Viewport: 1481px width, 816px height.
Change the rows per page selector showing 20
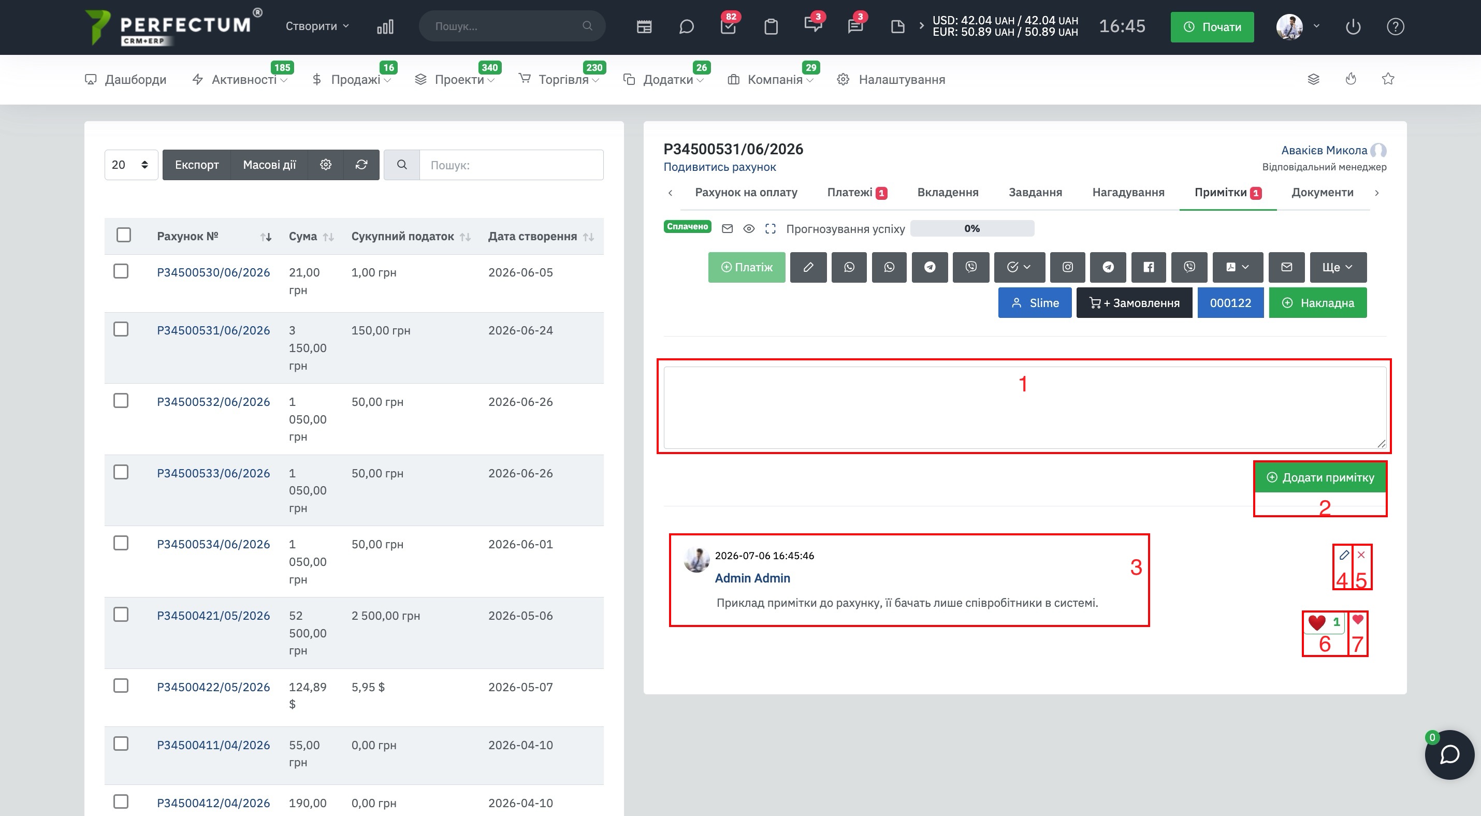click(131, 165)
